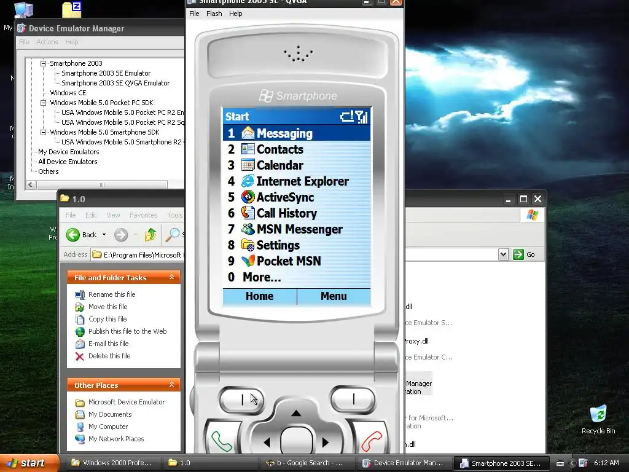Click Publish this file to the Web
629x472 pixels.
[x=128, y=331]
